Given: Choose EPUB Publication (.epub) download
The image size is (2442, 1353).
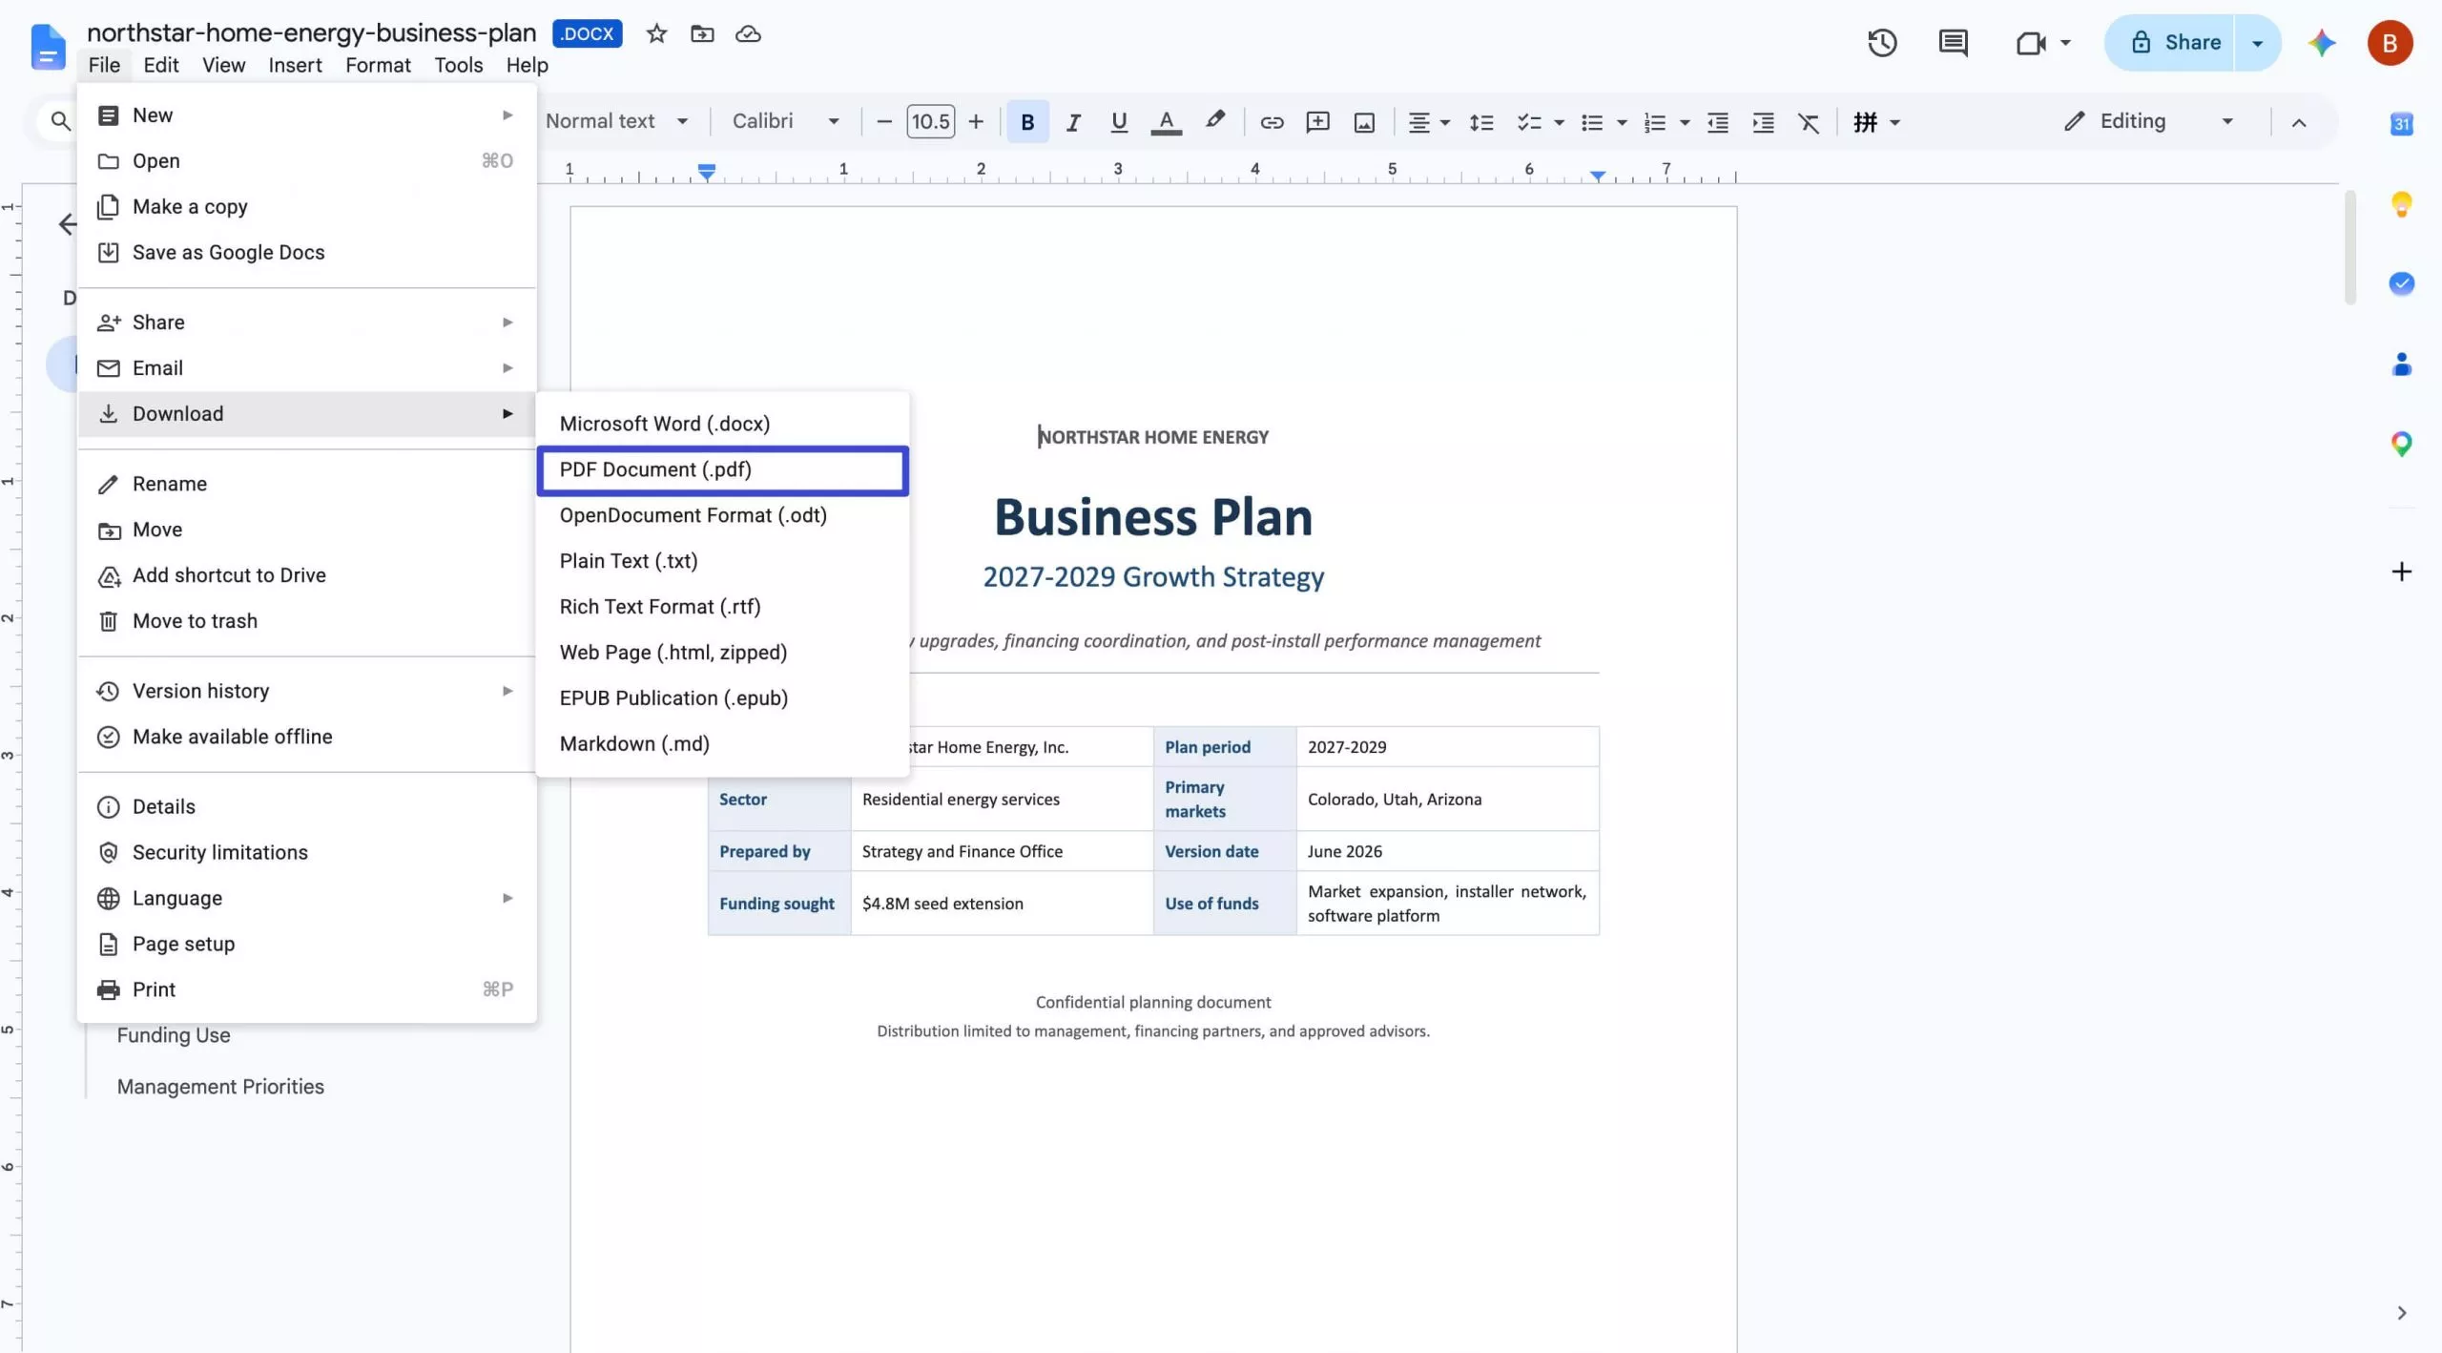Looking at the screenshot, I should (722, 698).
